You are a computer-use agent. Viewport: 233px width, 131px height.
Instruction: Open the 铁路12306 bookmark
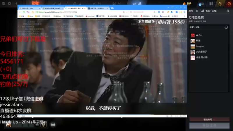[124, 16]
